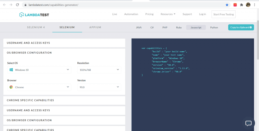Click the LambdaTest logo
This screenshot has height=131, width=259.
pyautogui.click(x=34, y=15)
